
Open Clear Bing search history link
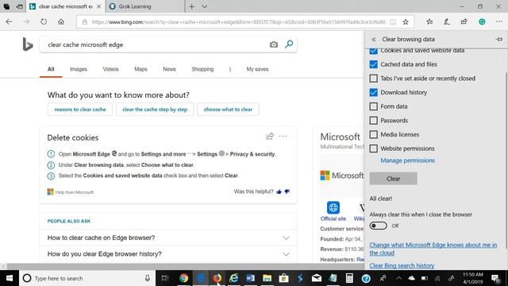[x=402, y=265]
